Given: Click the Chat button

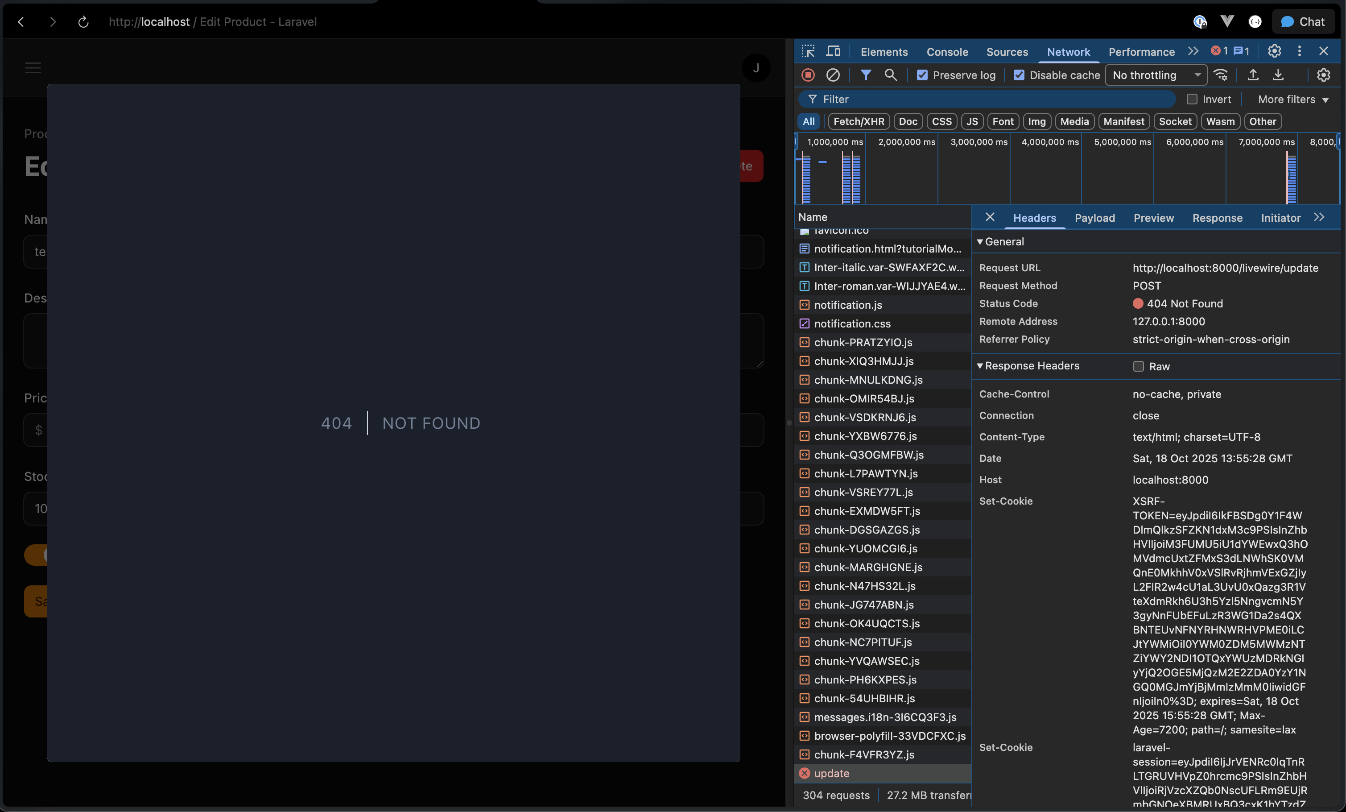Looking at the screenshot, I should (1303, 22).
